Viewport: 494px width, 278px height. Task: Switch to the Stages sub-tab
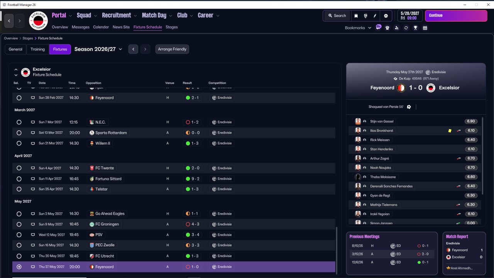[172, 27]
